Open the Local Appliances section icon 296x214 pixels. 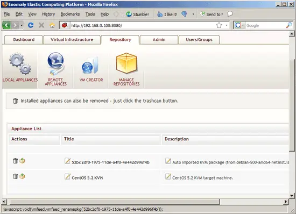pos(20,64)
